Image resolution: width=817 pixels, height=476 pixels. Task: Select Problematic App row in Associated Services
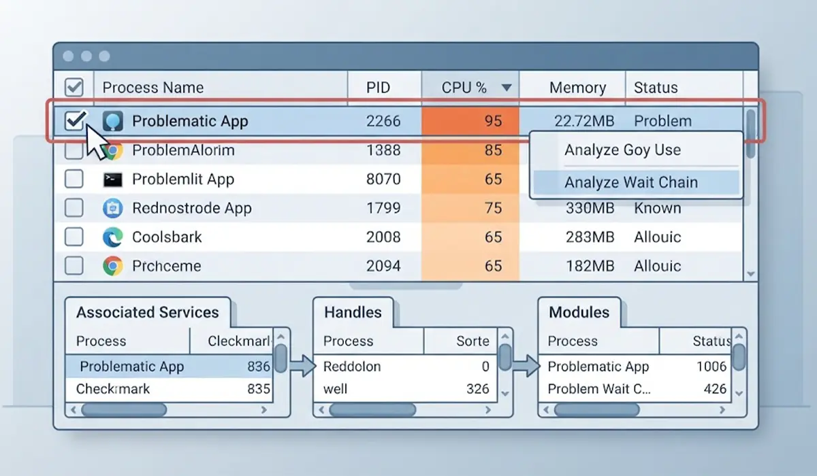pos(168,367)
